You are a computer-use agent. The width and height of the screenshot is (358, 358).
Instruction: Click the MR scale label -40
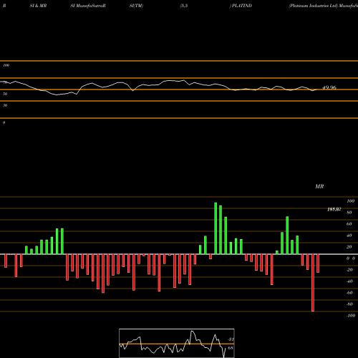click(x=349, y=281)
